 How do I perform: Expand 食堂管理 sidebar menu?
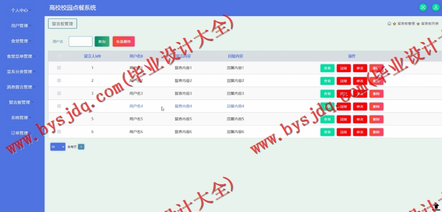pyautogui.click(x=21, y=41)
